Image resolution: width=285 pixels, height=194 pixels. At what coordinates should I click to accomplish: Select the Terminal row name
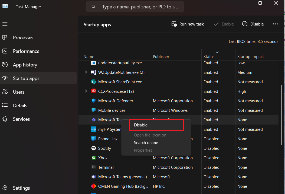tap(106, 167)
